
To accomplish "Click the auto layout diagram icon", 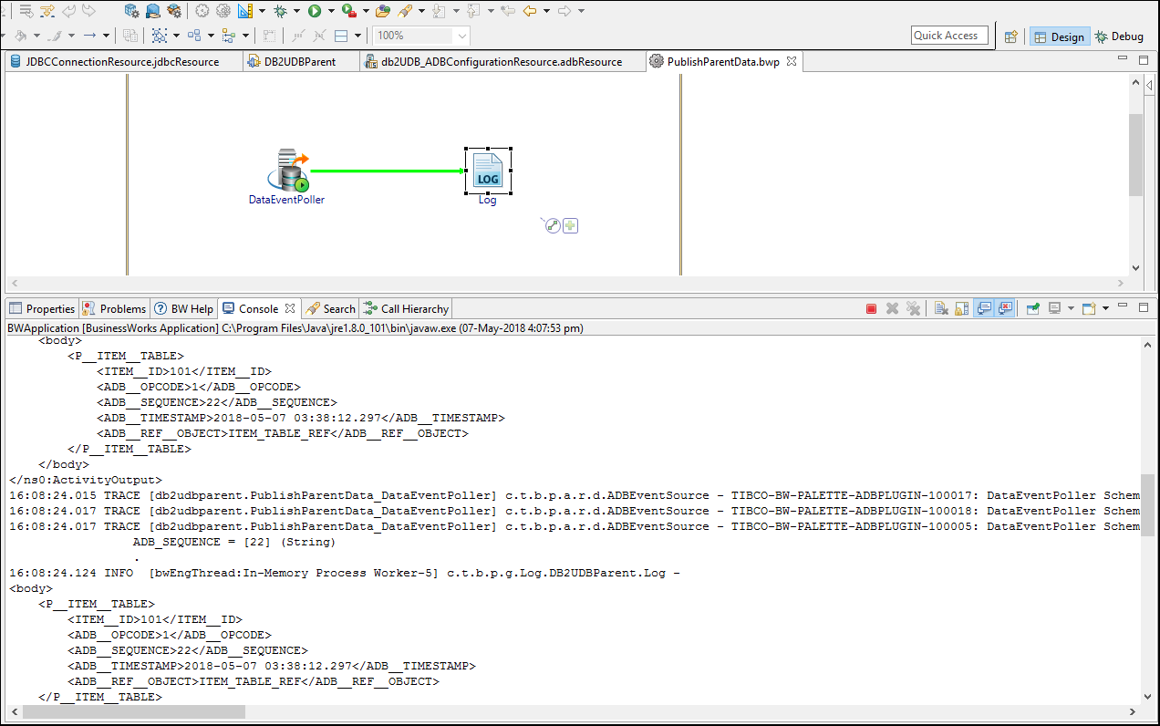I will (160, 36).
